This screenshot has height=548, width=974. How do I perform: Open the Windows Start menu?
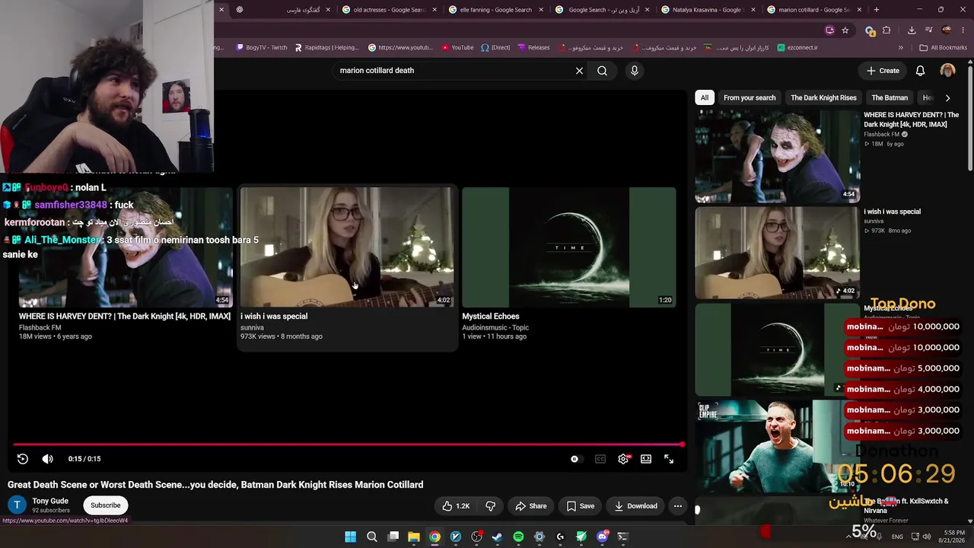click(x=350, y=537)
